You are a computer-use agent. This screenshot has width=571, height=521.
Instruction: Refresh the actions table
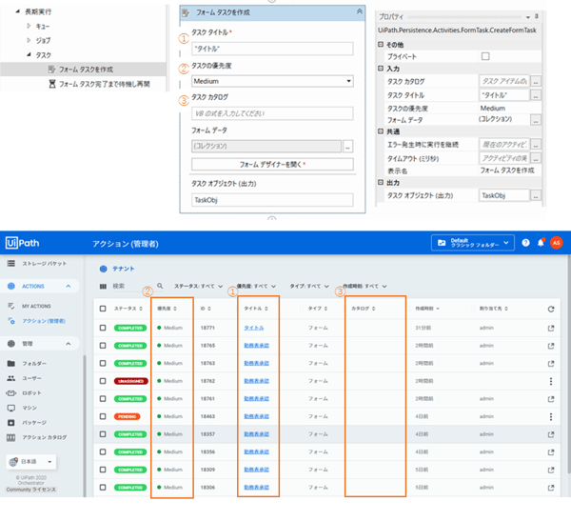(x=551, y=309)
